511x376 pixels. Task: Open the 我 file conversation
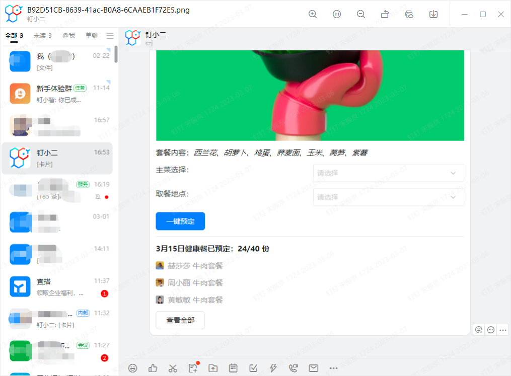pyautogui.click(x=57, y=61)
